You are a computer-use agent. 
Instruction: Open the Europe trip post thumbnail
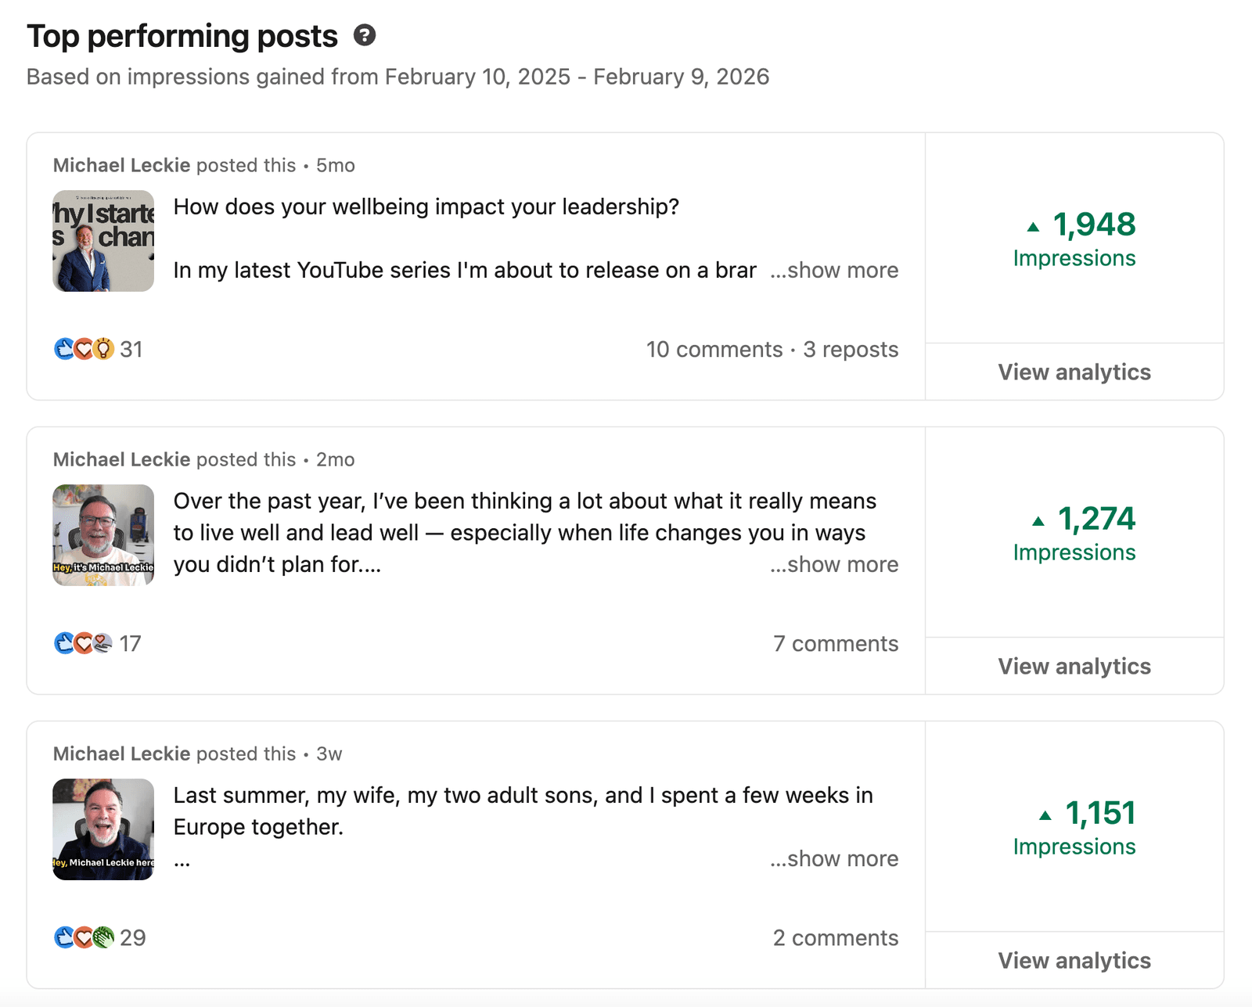(103, 829)
